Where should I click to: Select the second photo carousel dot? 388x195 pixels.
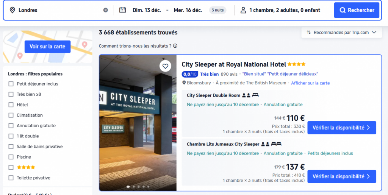[134, 187]
